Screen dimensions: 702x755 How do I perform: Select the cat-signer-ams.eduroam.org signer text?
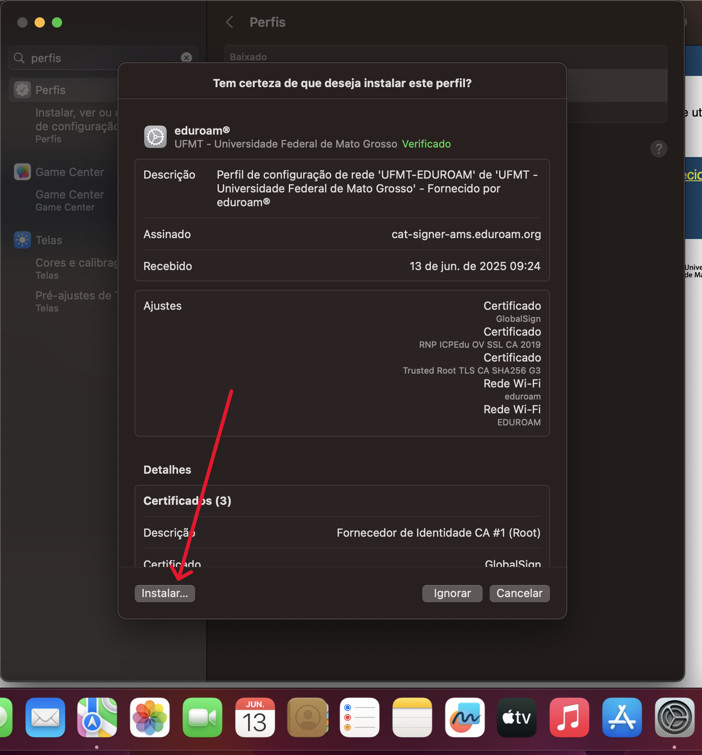coord(466,234)
